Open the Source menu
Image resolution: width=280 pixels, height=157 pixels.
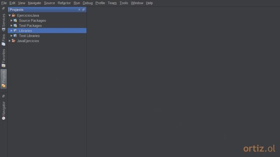point(49,3)
